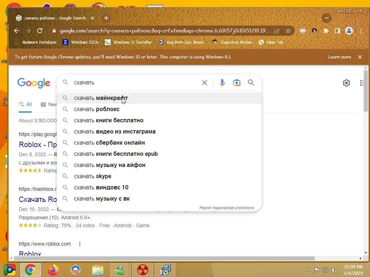
Task: Open the Chrome profile avatar
Action: coord(349,31)
